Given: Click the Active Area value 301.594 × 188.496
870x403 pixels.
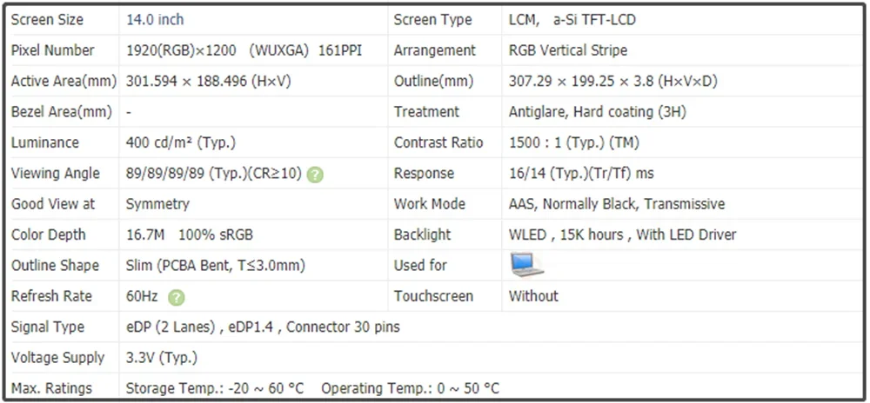Looking at the screenshot, I should coord(208,82).
